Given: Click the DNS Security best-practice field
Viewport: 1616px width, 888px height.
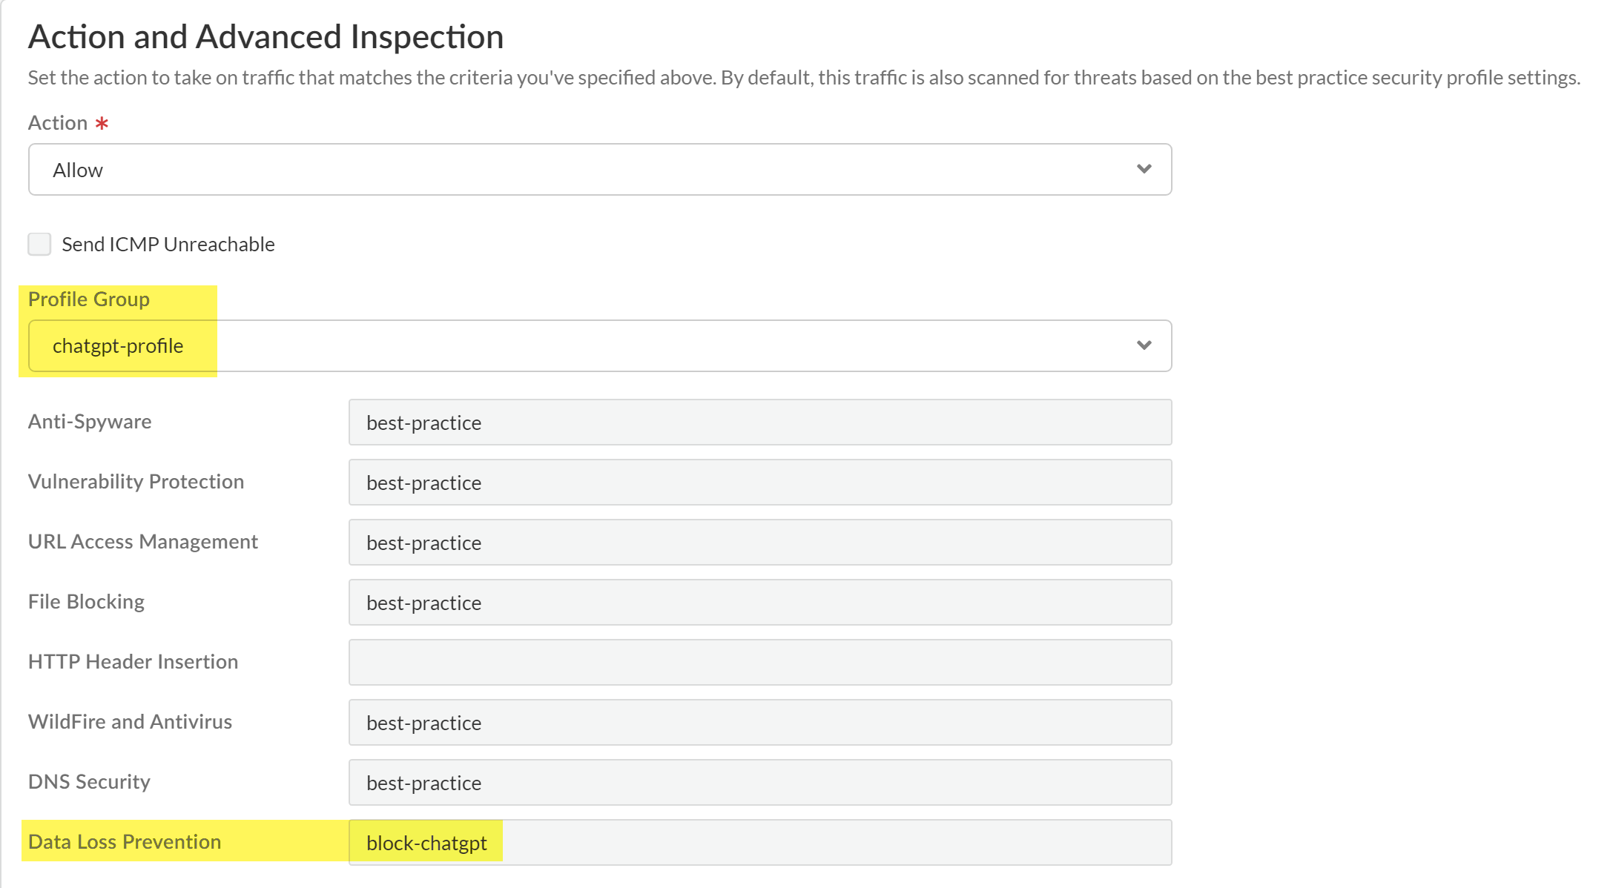Looking at the screenshot, I should 759,783.
